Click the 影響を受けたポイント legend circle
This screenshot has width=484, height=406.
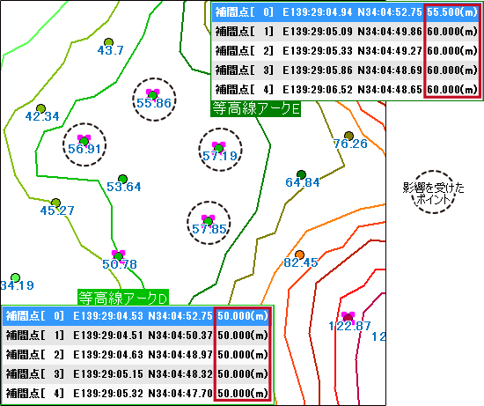pyautogui.click(x=433, y=192)
